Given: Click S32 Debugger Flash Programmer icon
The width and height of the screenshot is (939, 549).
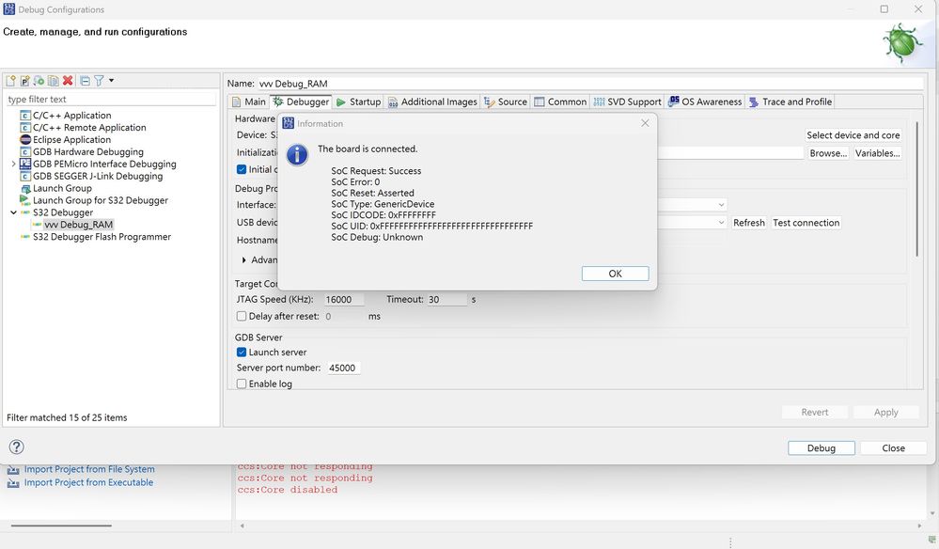Looking at the screenshot, I should 25,237.
